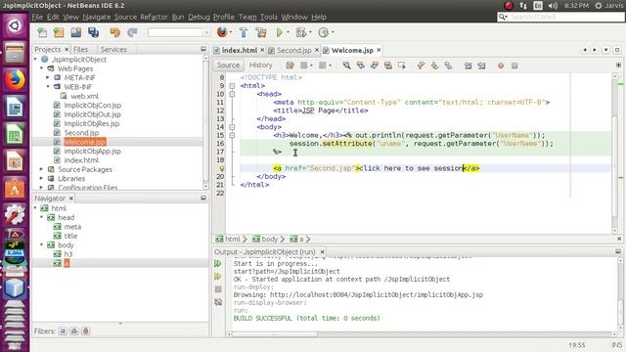Run the project with green play icon
The width and height of the screenshot is (626, 352).
280,32
